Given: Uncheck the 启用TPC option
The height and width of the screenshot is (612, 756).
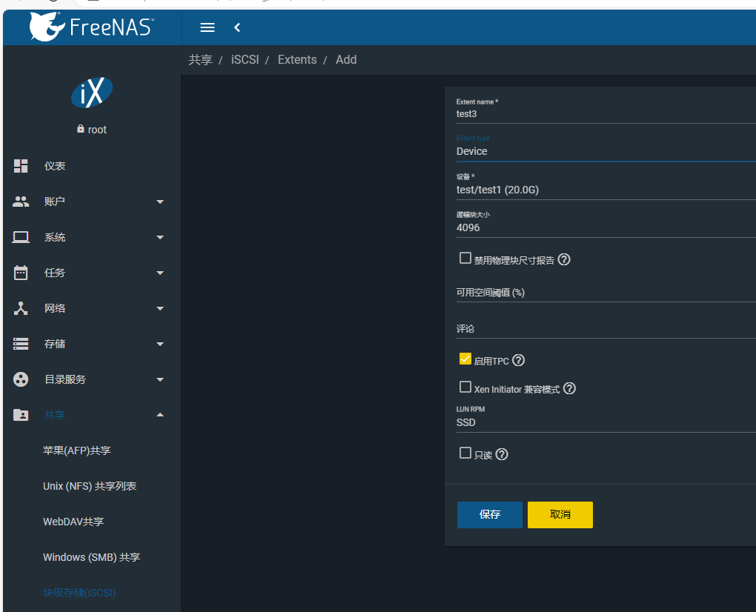Looking at the screenshot, I should click(x=465, y=360).
